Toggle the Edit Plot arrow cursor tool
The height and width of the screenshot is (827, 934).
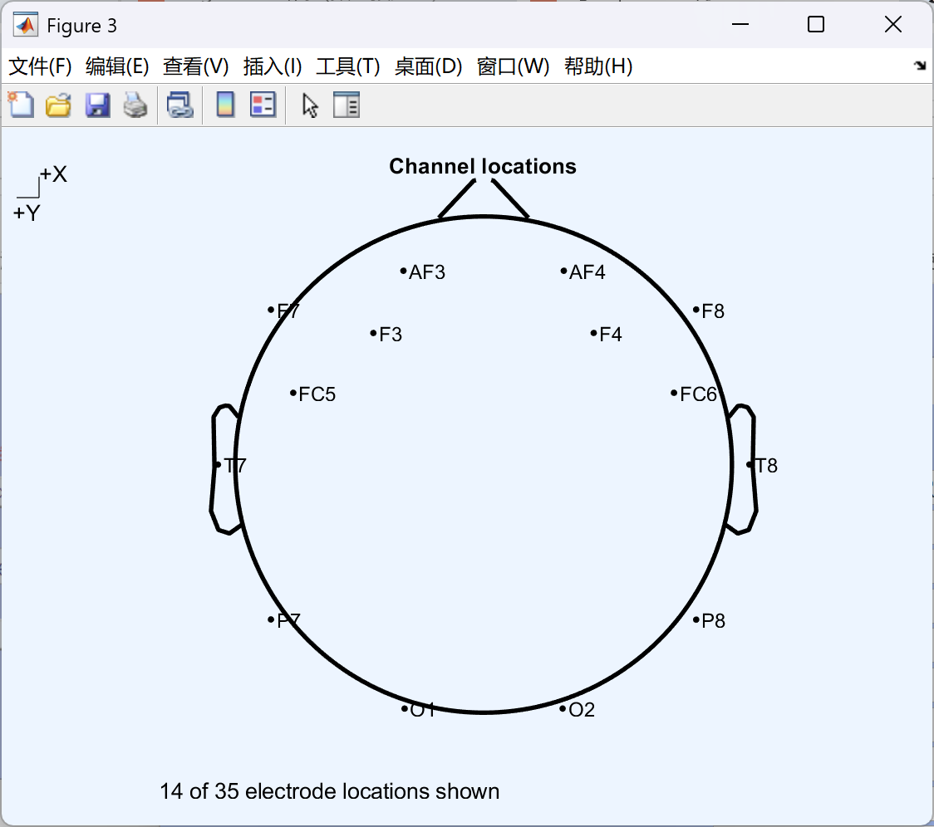(x=310, y=105)
